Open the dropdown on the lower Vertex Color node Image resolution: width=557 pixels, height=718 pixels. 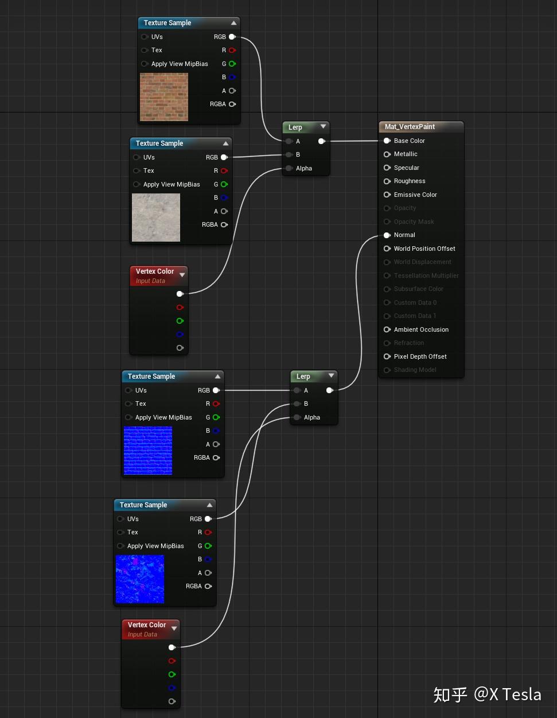pyautogui.click(x=174, y=628)
